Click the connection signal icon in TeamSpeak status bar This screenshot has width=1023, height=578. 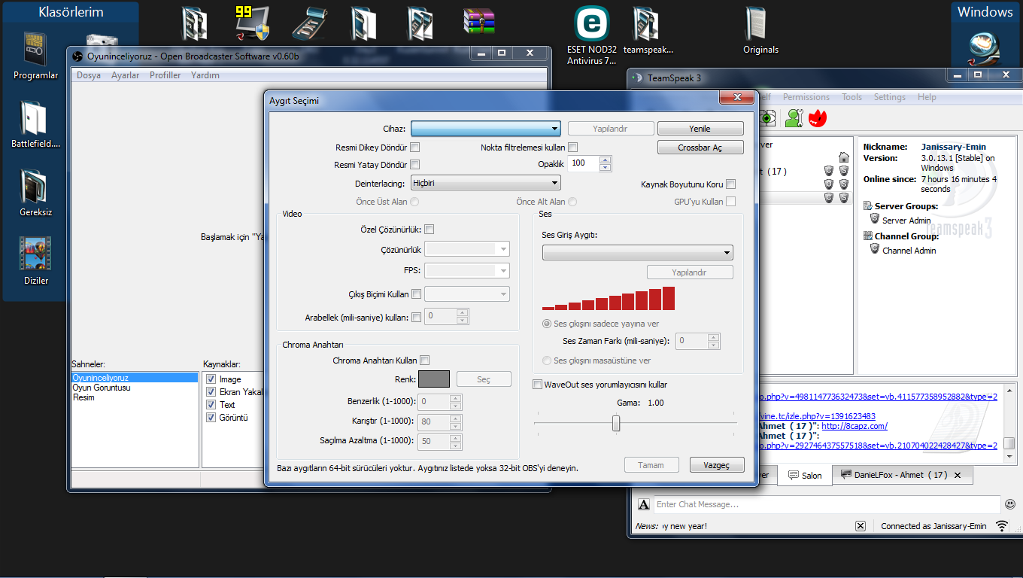point(1002,526)
